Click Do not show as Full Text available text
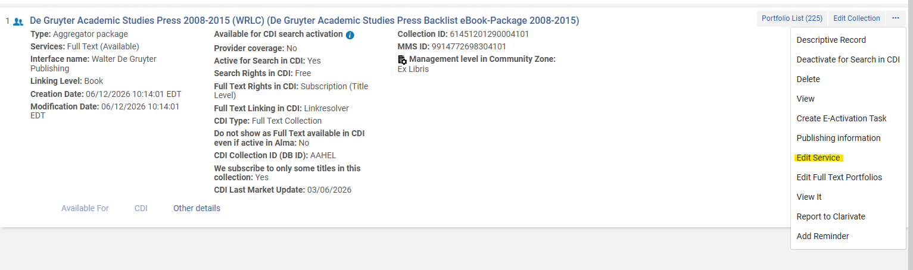 (289, 138)
